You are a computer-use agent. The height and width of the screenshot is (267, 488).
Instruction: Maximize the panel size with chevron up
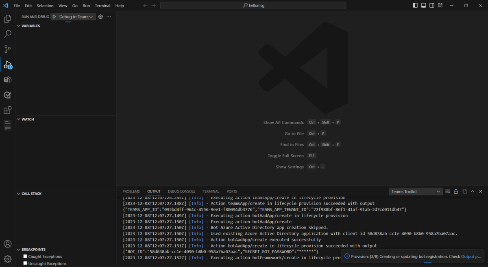[473, 192]
